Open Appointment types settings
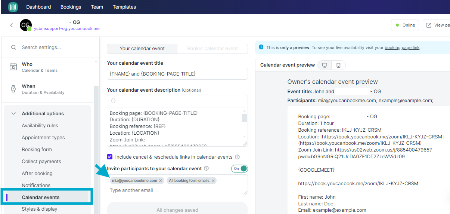Screen dimensions: 450x214 pos(43,137)
